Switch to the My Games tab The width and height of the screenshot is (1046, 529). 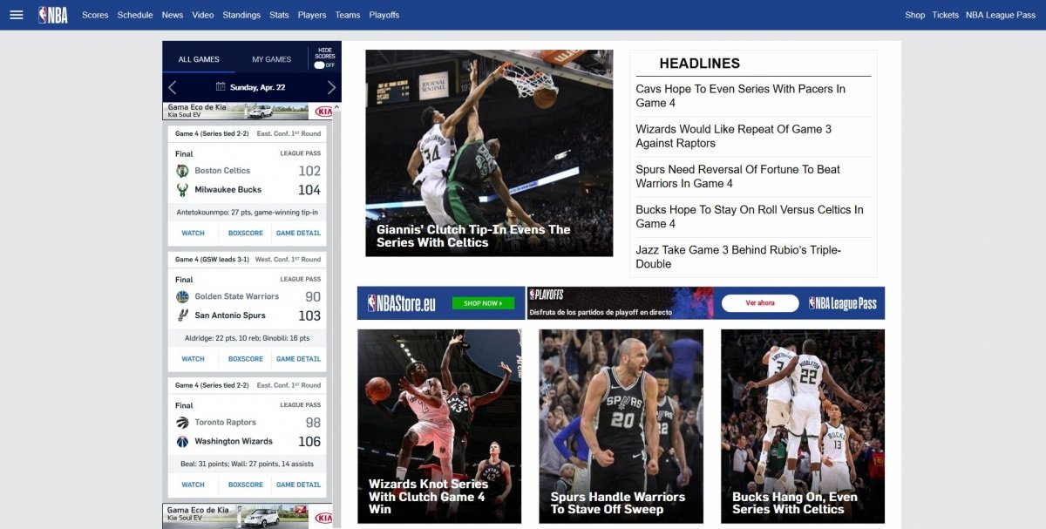(272, 59)
